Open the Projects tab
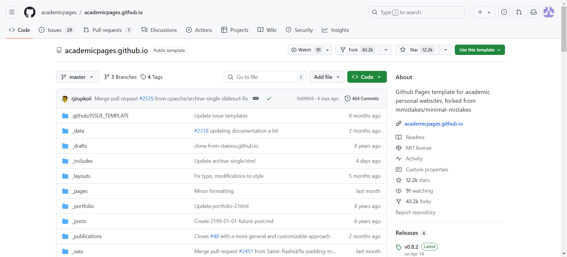This screenshot has width=567, height=257. (235, 30)
